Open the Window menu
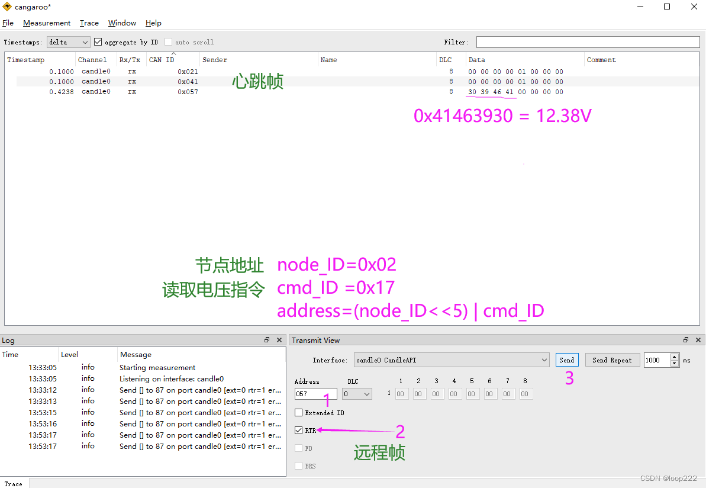Screen dimensions: 706x488 [x=122, y=23]
